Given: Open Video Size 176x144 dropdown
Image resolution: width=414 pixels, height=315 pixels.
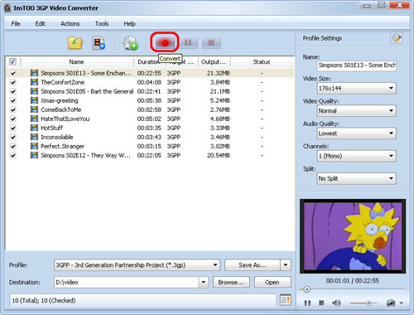Looking at the screenshot, I should 357,88.
